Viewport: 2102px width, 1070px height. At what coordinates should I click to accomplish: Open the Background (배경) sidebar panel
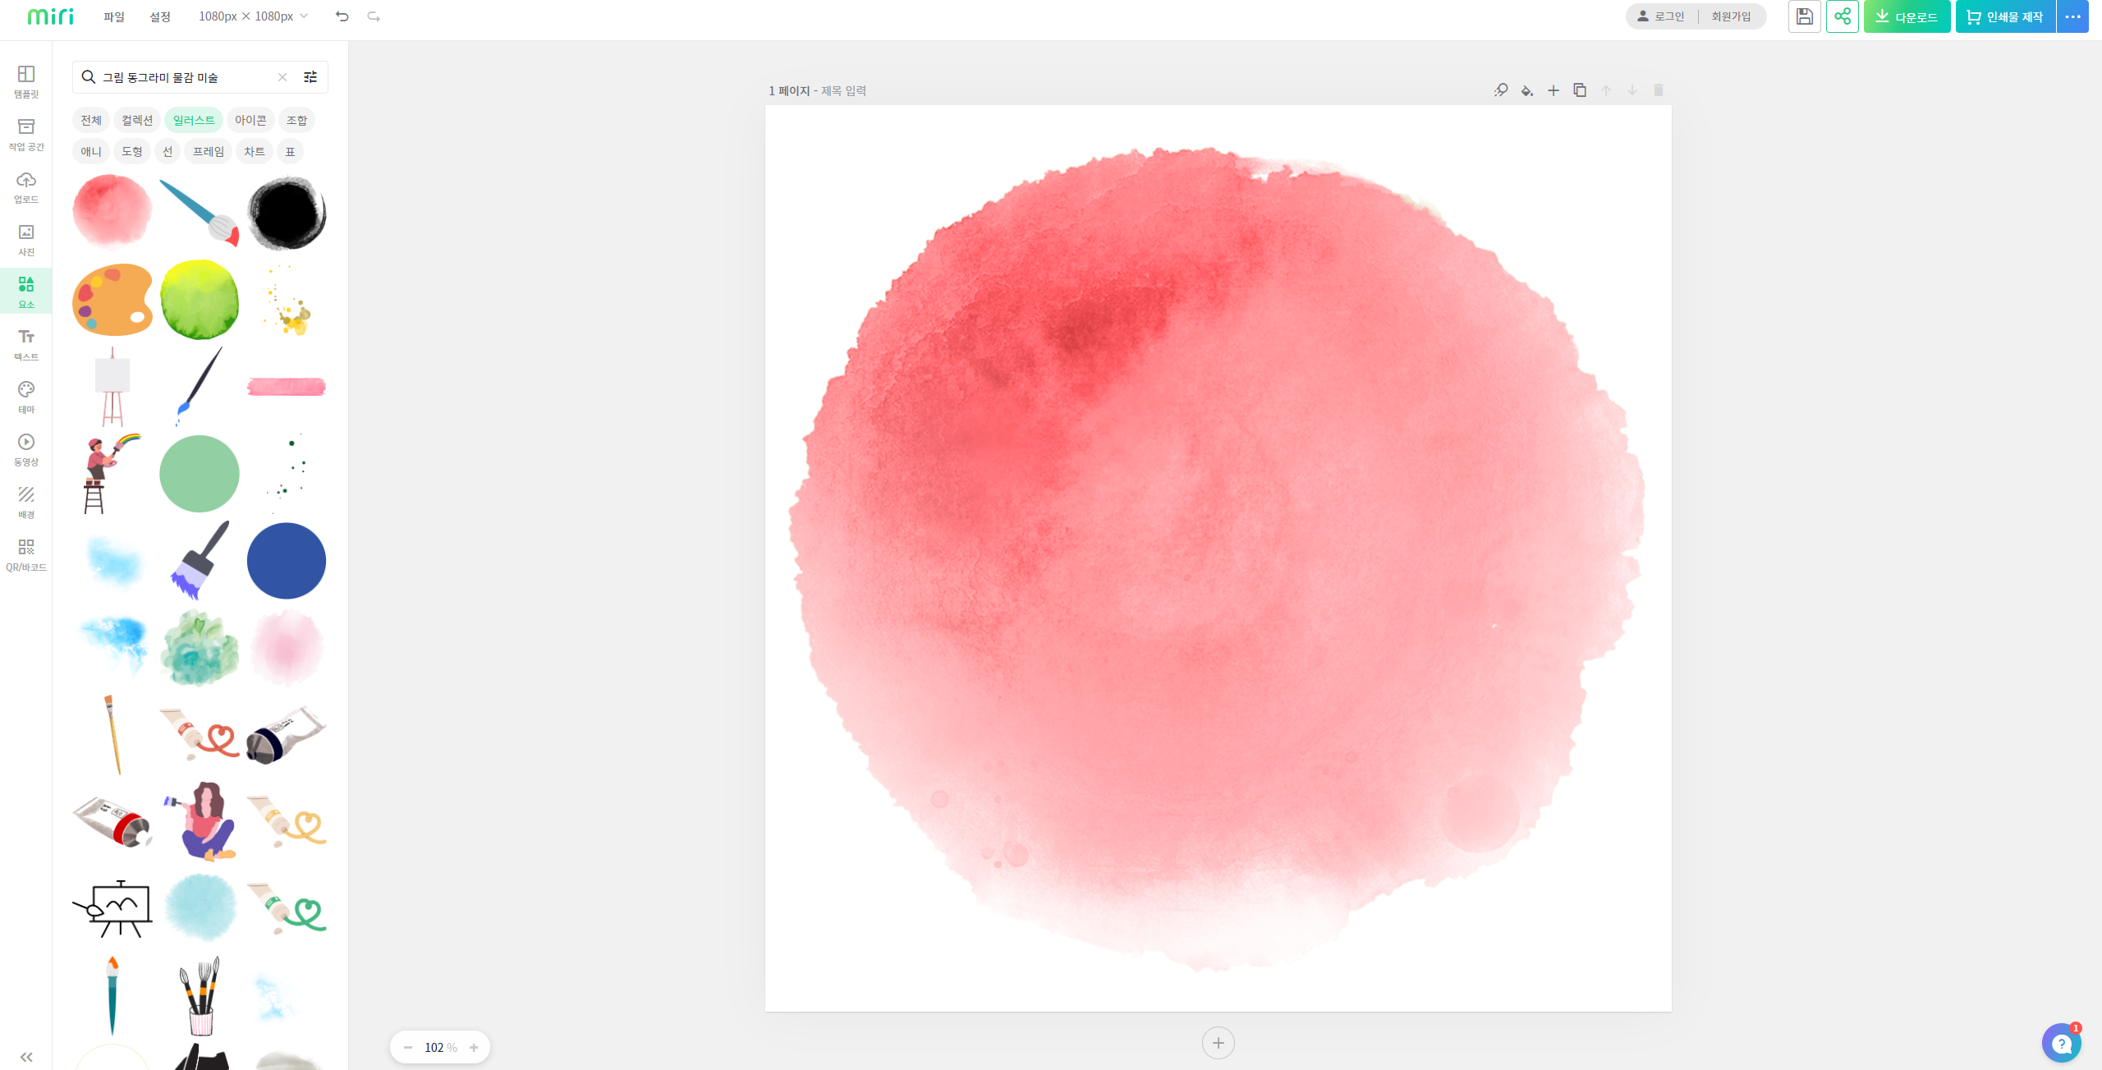[26, 502]
